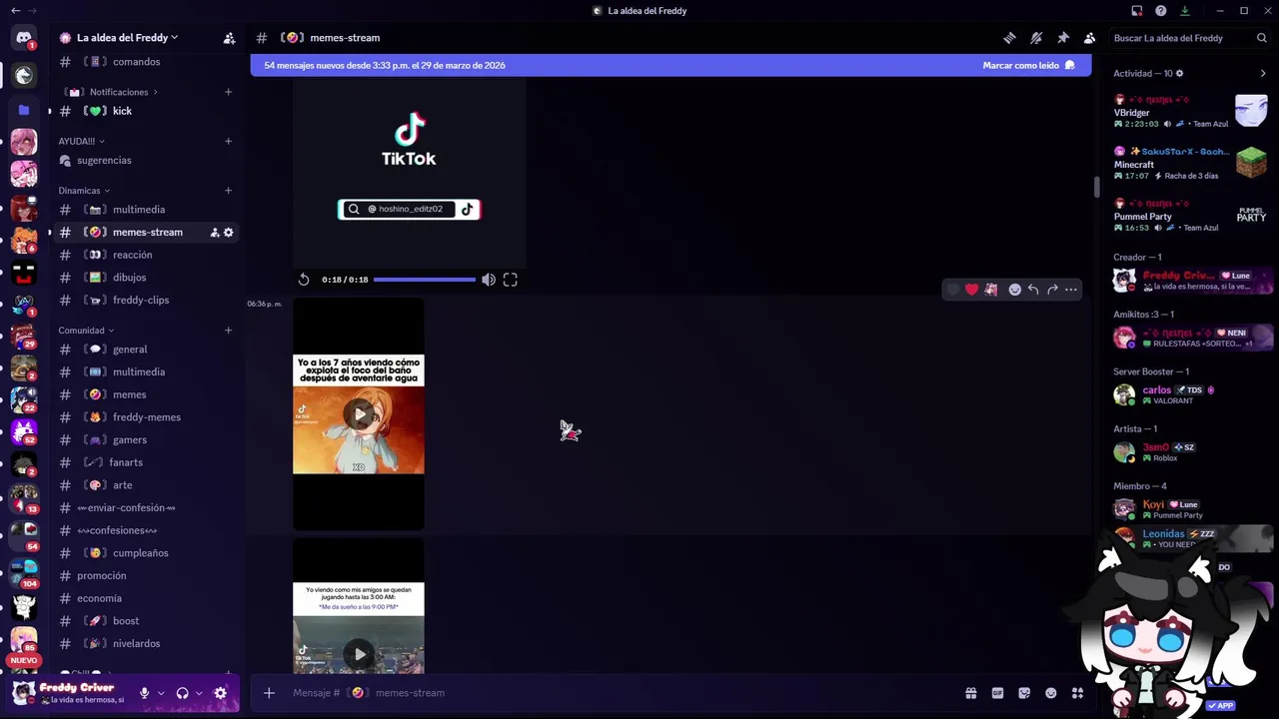
Task: Open the server dropdown La aldea del Freddy
Action: pyautogui.click(x=127, y=38)
